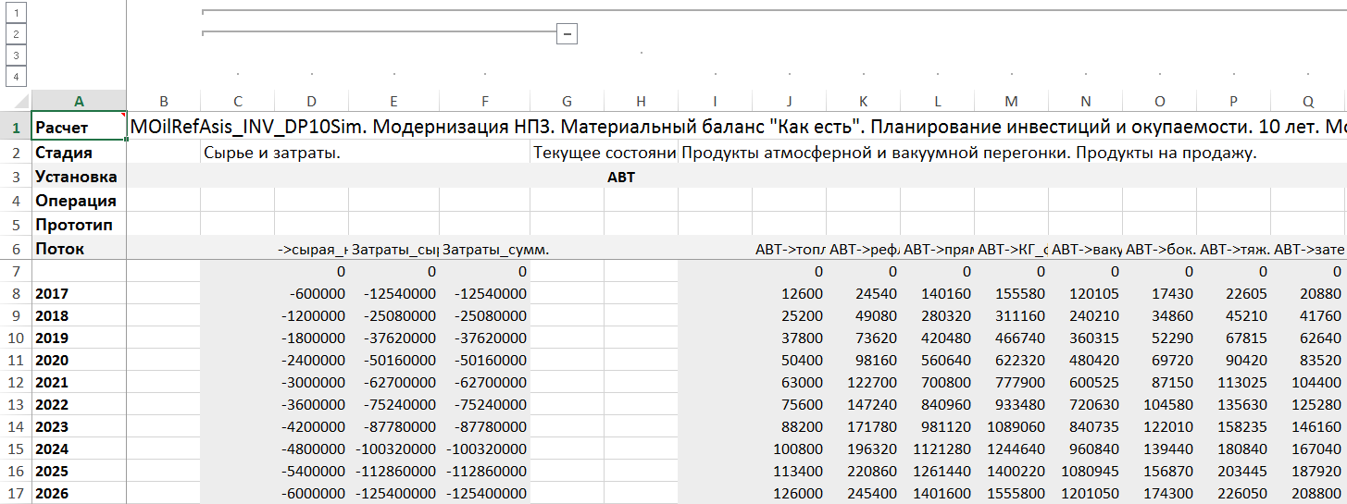Image resolution: width=1347 pixels, height=504 pixels.
Task: Select column G header
Action: (567, 100)
